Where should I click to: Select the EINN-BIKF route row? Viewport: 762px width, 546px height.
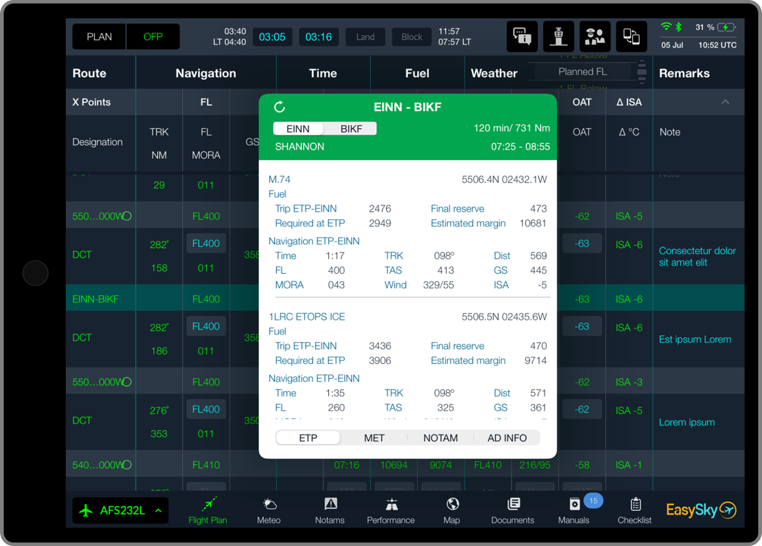coord(405,299)
